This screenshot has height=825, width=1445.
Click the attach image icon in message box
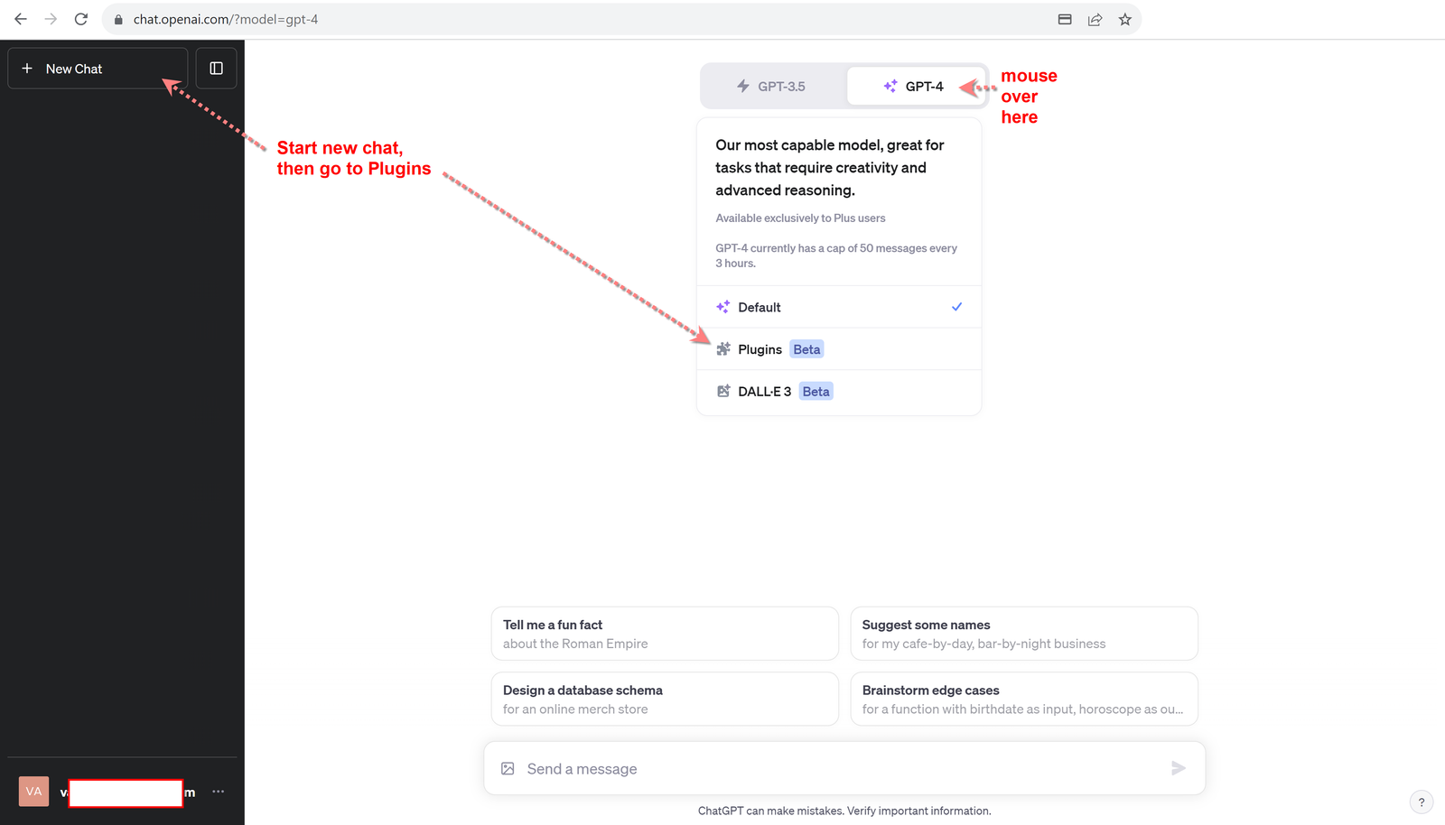pos(508,768)
